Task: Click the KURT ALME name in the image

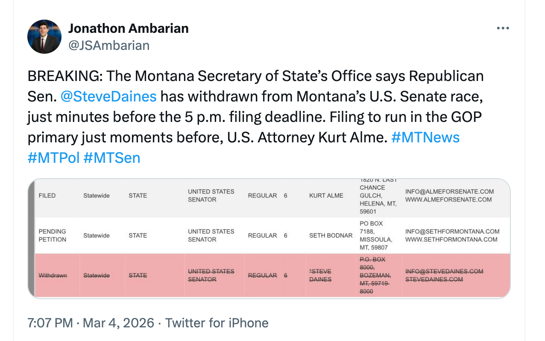Action: pyautogui.click(x=326, y=196)
